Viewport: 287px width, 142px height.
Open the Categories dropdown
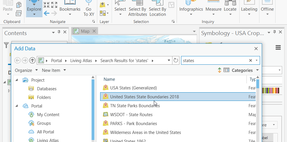click(245, 70)
